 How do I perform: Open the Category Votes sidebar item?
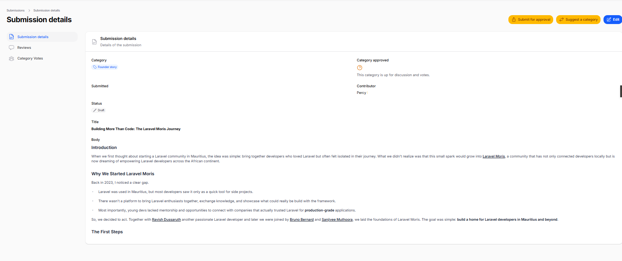42,58
